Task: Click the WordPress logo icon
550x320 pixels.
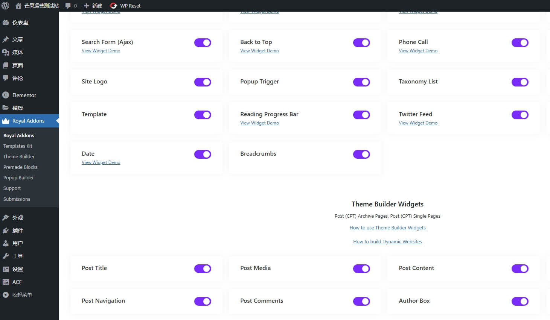Action: click(5, 6)
